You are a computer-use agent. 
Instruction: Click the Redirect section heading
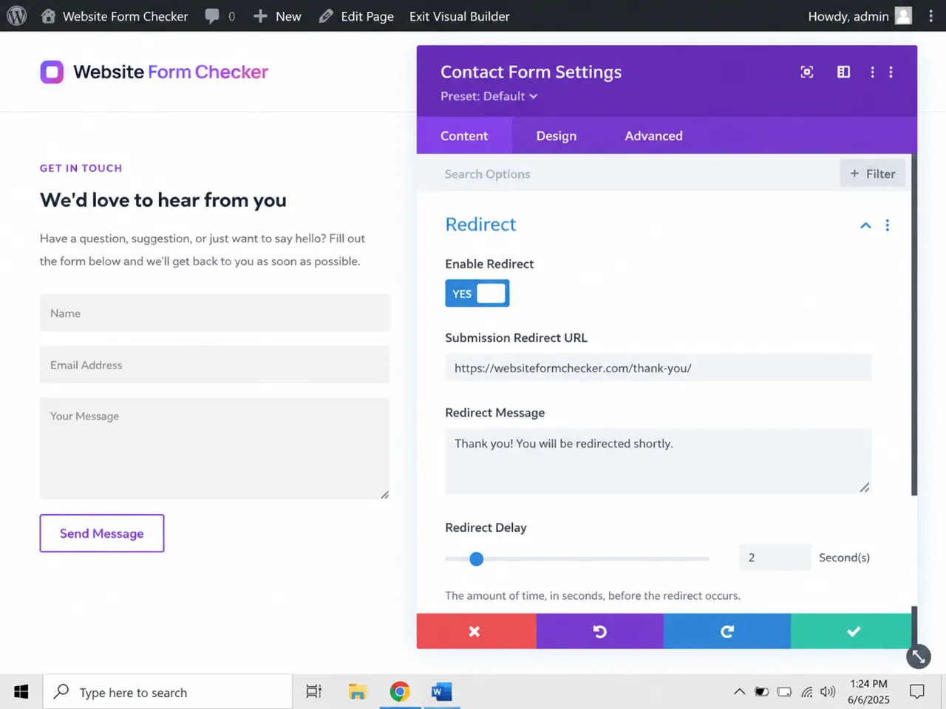480,225
